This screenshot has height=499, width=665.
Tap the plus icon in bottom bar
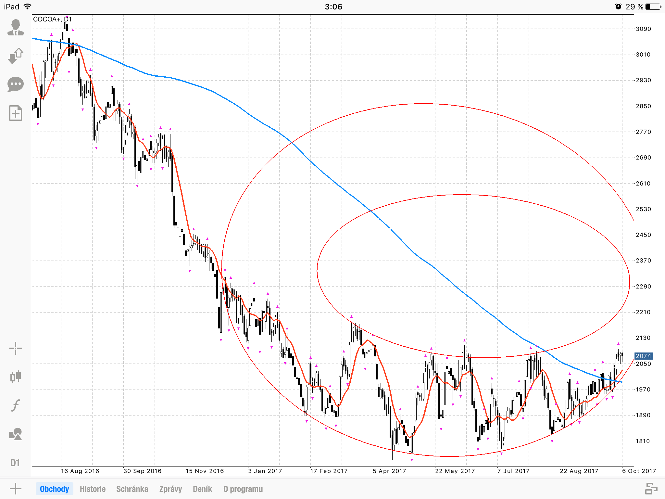pyautogui.click(x=15, y=489)
